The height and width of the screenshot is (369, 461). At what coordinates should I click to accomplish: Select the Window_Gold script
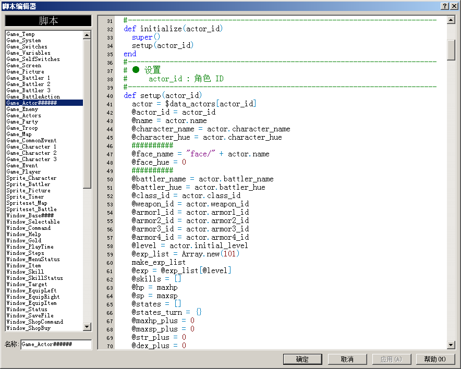44,240
